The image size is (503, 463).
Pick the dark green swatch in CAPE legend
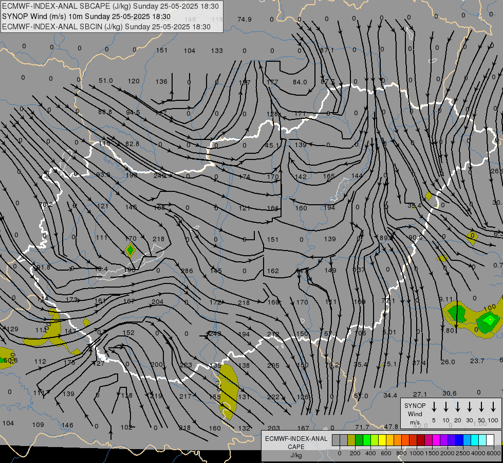point(359,440)
